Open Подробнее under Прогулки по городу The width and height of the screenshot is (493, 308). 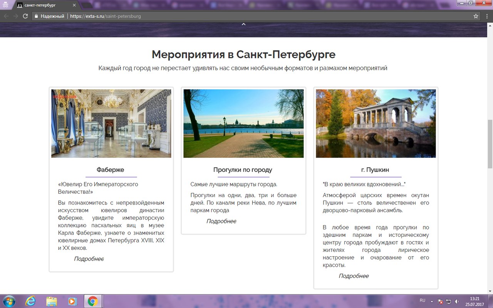(x=221, y=221)
